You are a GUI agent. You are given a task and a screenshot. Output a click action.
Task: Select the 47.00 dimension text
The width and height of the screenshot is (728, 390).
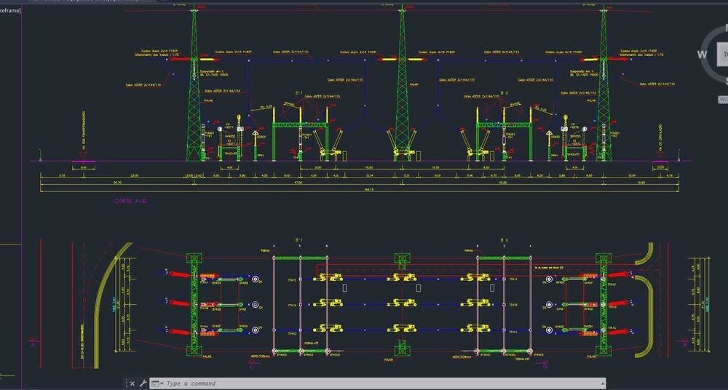298,183
